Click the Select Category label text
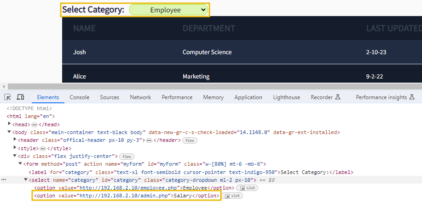Image resolution: width=422 pixels, height=202 pixels. pos(93,10)
